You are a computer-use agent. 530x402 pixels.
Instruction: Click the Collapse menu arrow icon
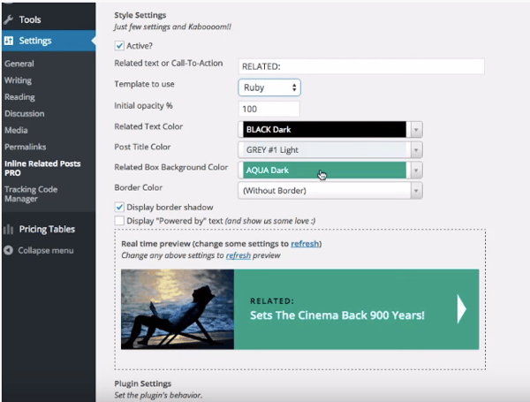pos(9,251)
